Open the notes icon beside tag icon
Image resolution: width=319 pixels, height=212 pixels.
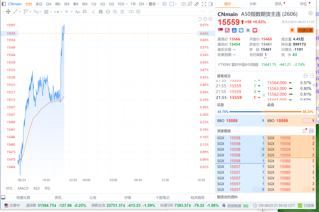[248, 30]
